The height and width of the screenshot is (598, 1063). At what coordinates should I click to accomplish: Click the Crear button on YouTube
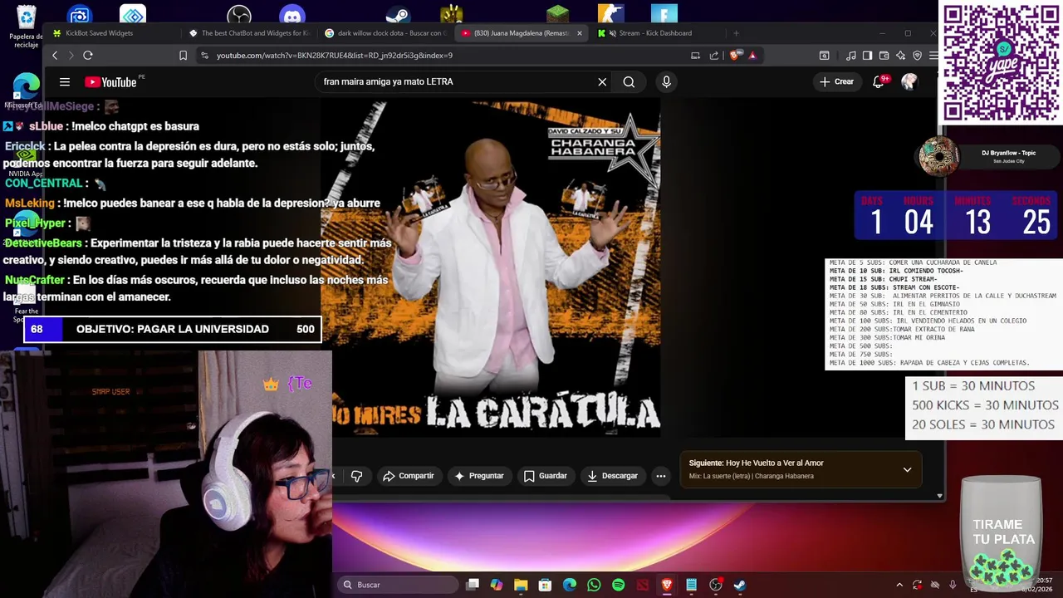point(837,81)
